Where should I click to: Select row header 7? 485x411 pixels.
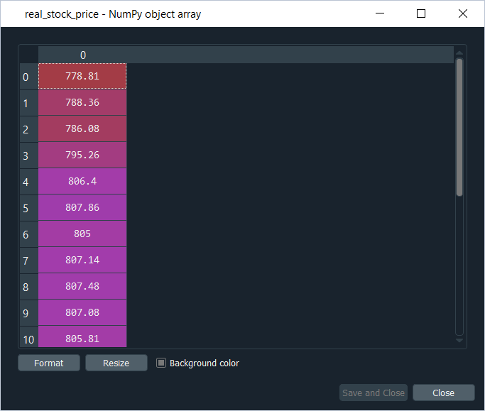26,261
